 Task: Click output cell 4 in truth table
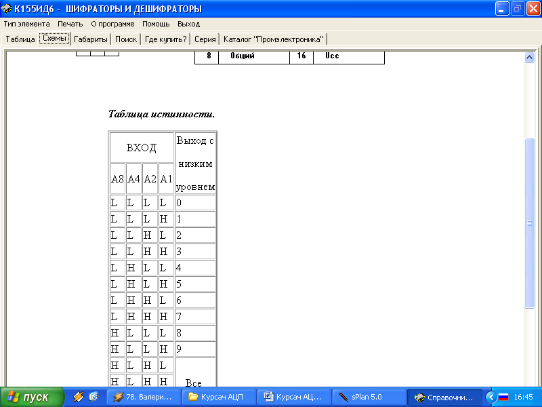(195, 267)
